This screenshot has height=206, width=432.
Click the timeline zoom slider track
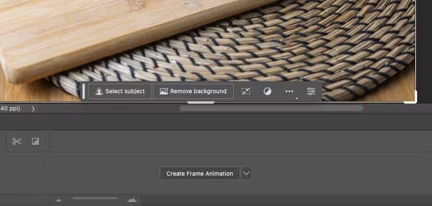[95, 199]
